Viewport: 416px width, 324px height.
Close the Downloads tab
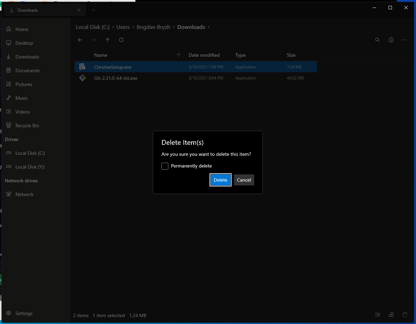click(x=79, y=10)
